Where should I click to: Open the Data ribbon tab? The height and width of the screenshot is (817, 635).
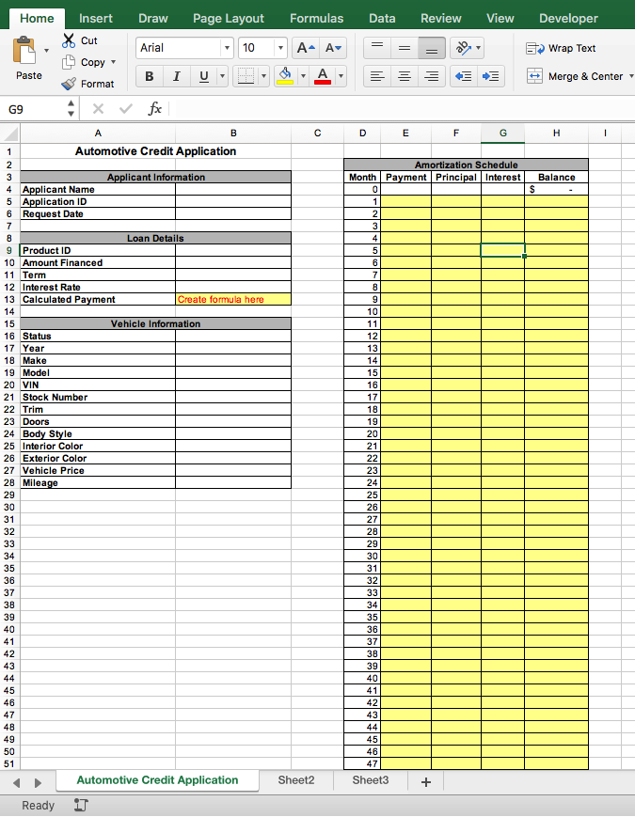pos(382,18)
